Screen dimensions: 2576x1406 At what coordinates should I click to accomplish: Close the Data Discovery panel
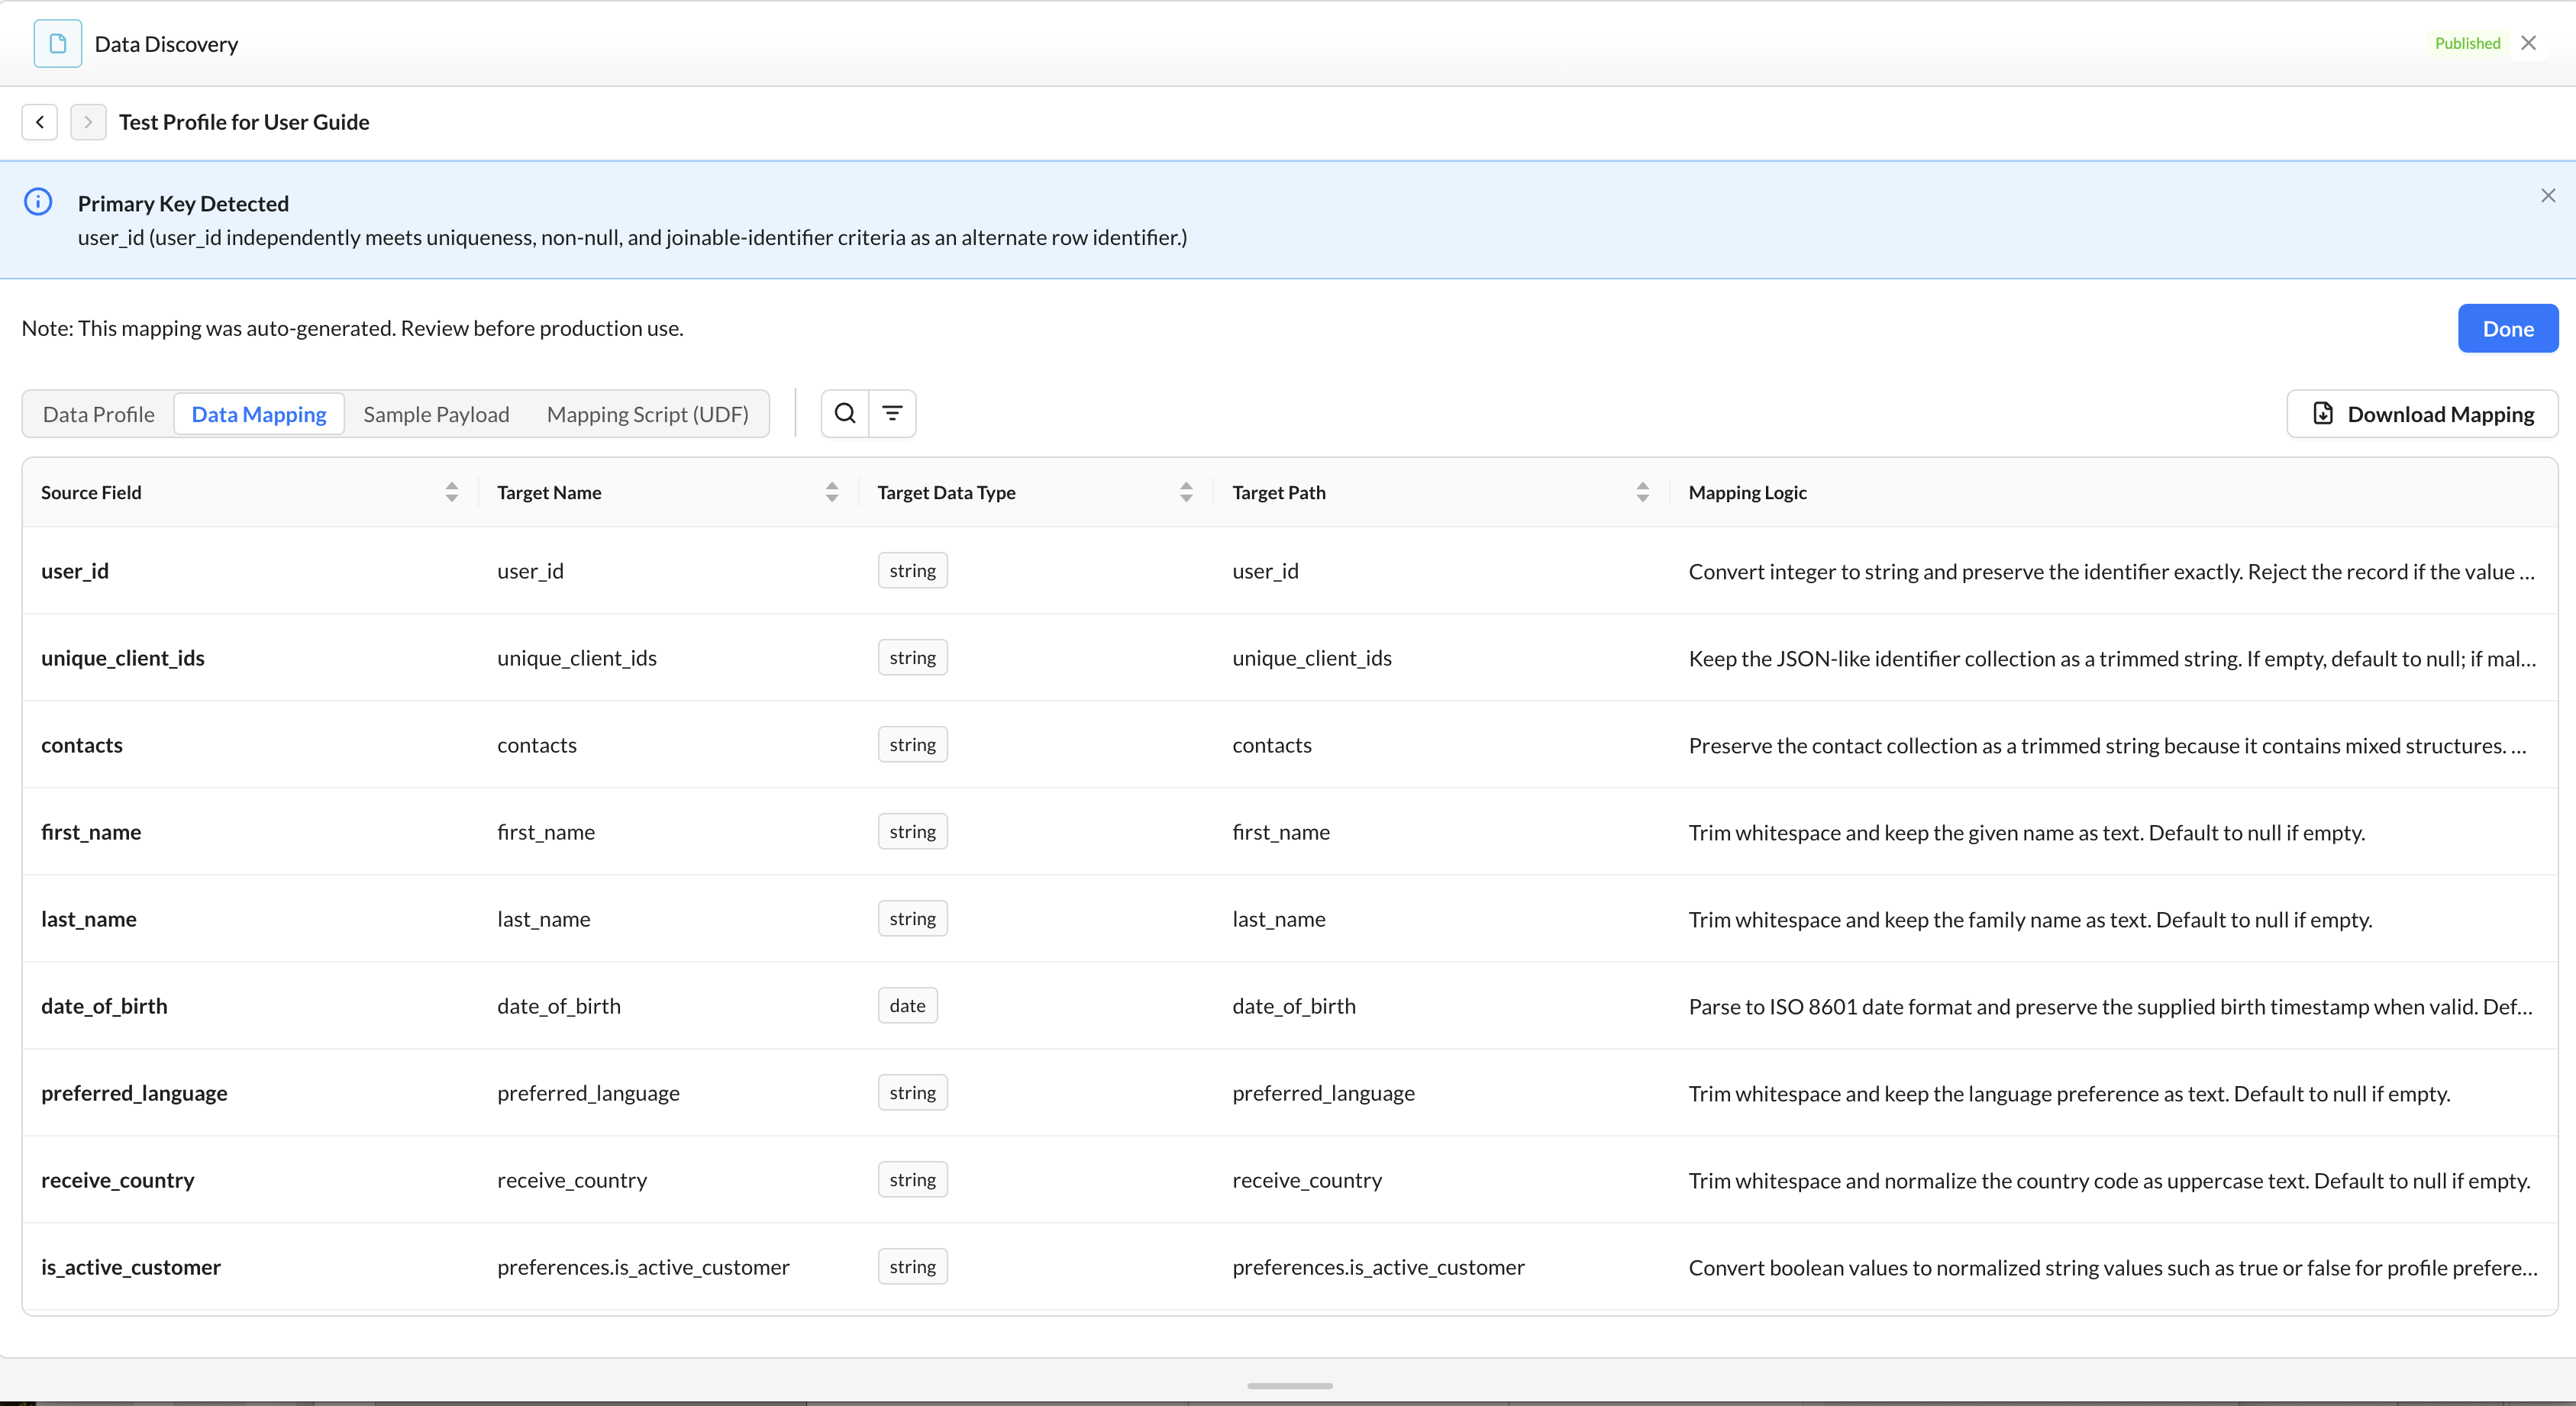click(2528, 43)
